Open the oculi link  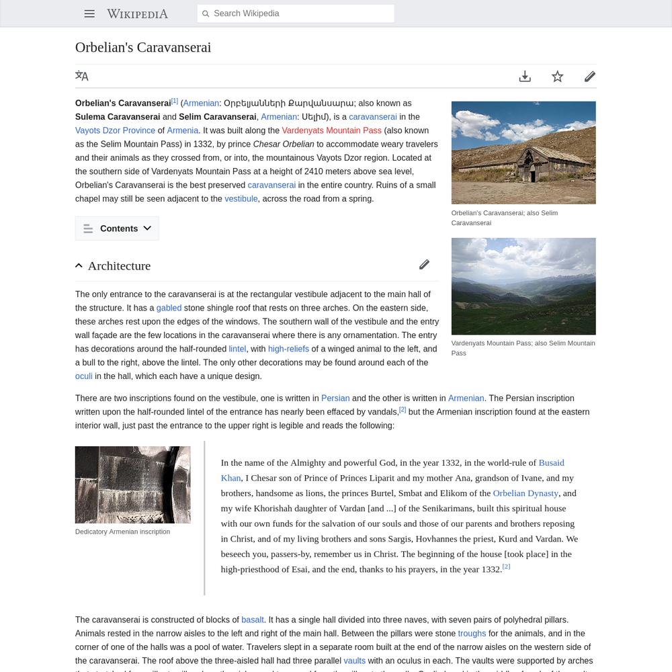tap(83, 376)
